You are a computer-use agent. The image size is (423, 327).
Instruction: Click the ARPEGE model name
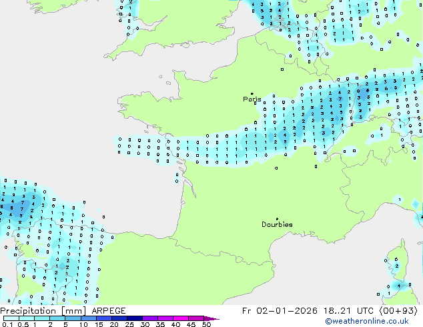[109, 311]
